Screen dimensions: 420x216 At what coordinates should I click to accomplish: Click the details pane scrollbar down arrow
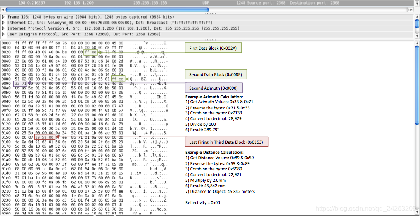click(417, 35)
